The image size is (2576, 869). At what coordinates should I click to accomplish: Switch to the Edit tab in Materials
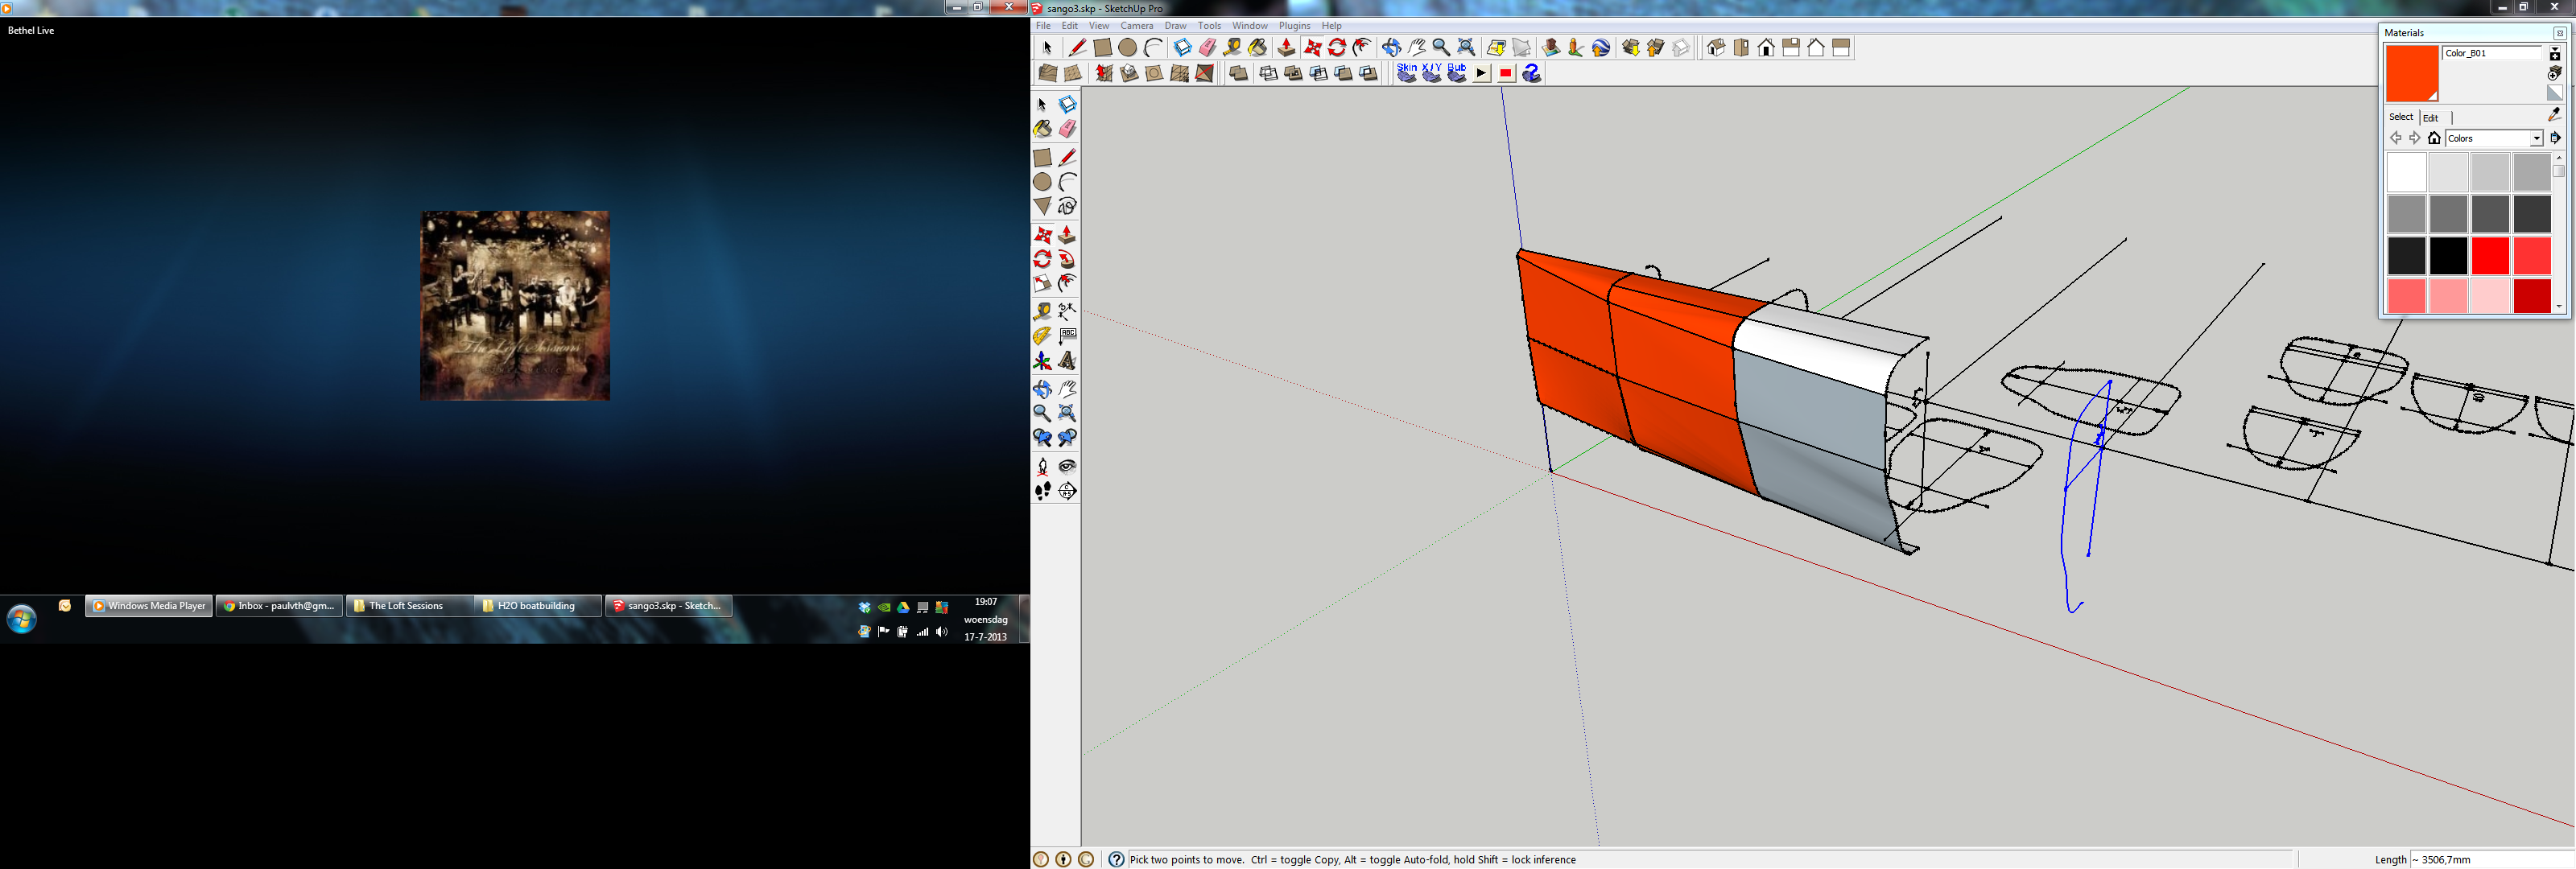2430,118
